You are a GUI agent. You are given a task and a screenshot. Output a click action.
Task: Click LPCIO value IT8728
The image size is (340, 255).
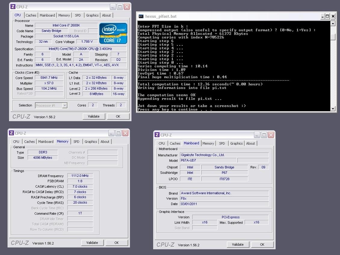[x=224, y=179]
